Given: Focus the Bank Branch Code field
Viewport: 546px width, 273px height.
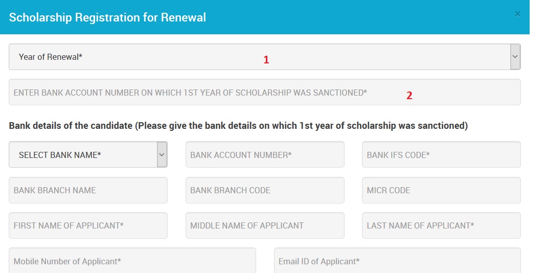Looking at the screenshot, I should (265, 190).
